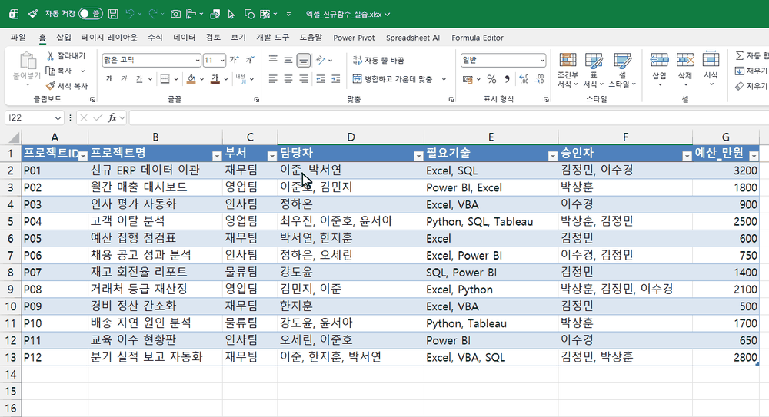Switch to the 데이터 ribbon tab
The width and height of the screenshot is (769, 417).
point(185,37)
